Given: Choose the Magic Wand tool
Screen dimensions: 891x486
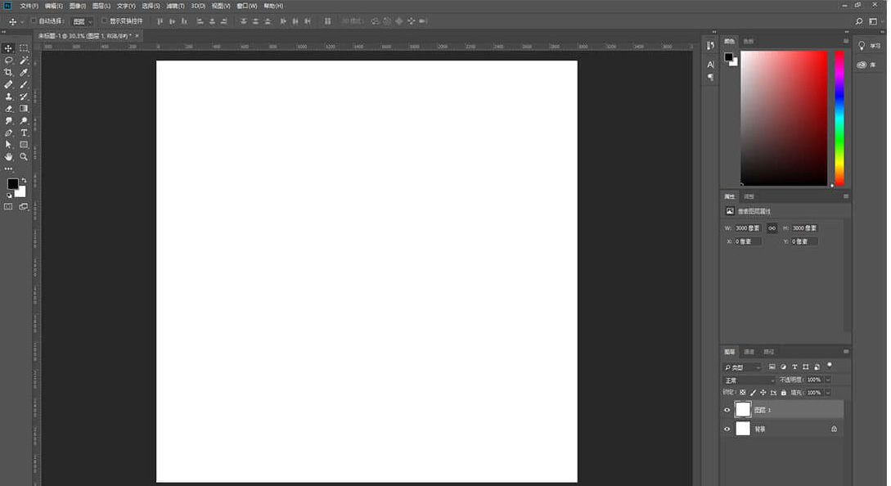Looking at the screenshot, I should [24, 61].
